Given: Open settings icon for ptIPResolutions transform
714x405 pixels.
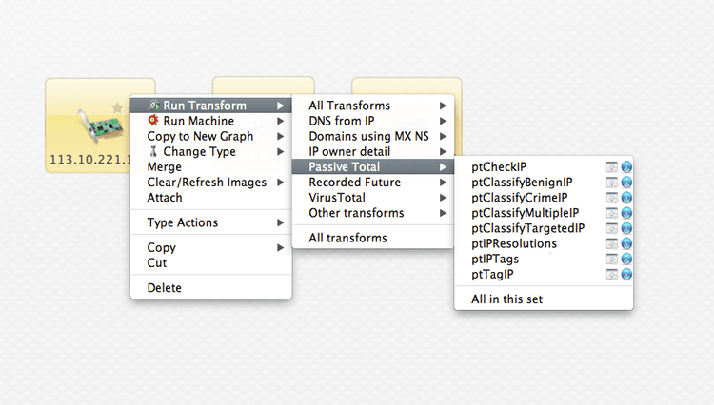Looking at the screenshot, I should [x=612, y=244].
